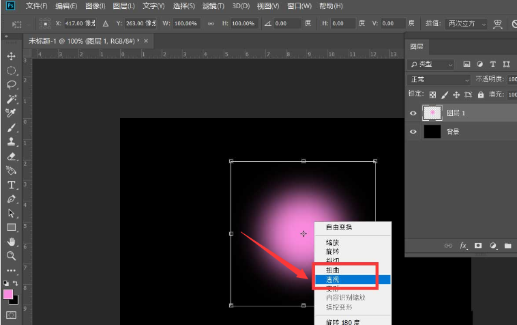This screenshot has height=325, width=517.
Task: Select the Hand tool
Action: (11, 242)
